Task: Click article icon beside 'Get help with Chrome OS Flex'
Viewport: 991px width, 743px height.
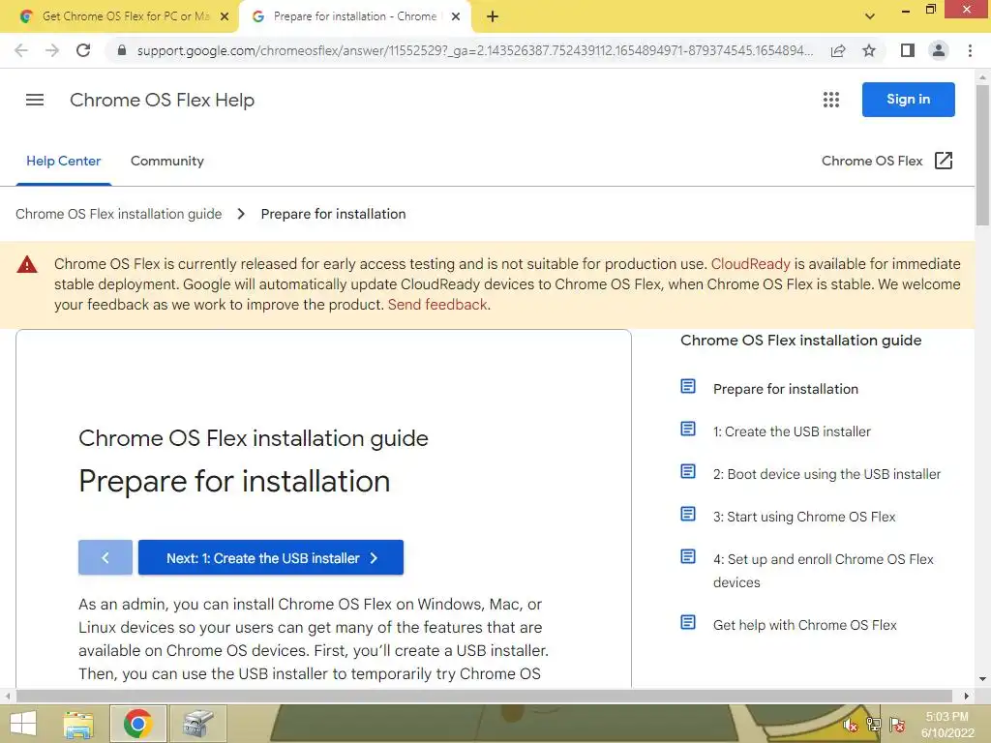Action: point(688,622)
